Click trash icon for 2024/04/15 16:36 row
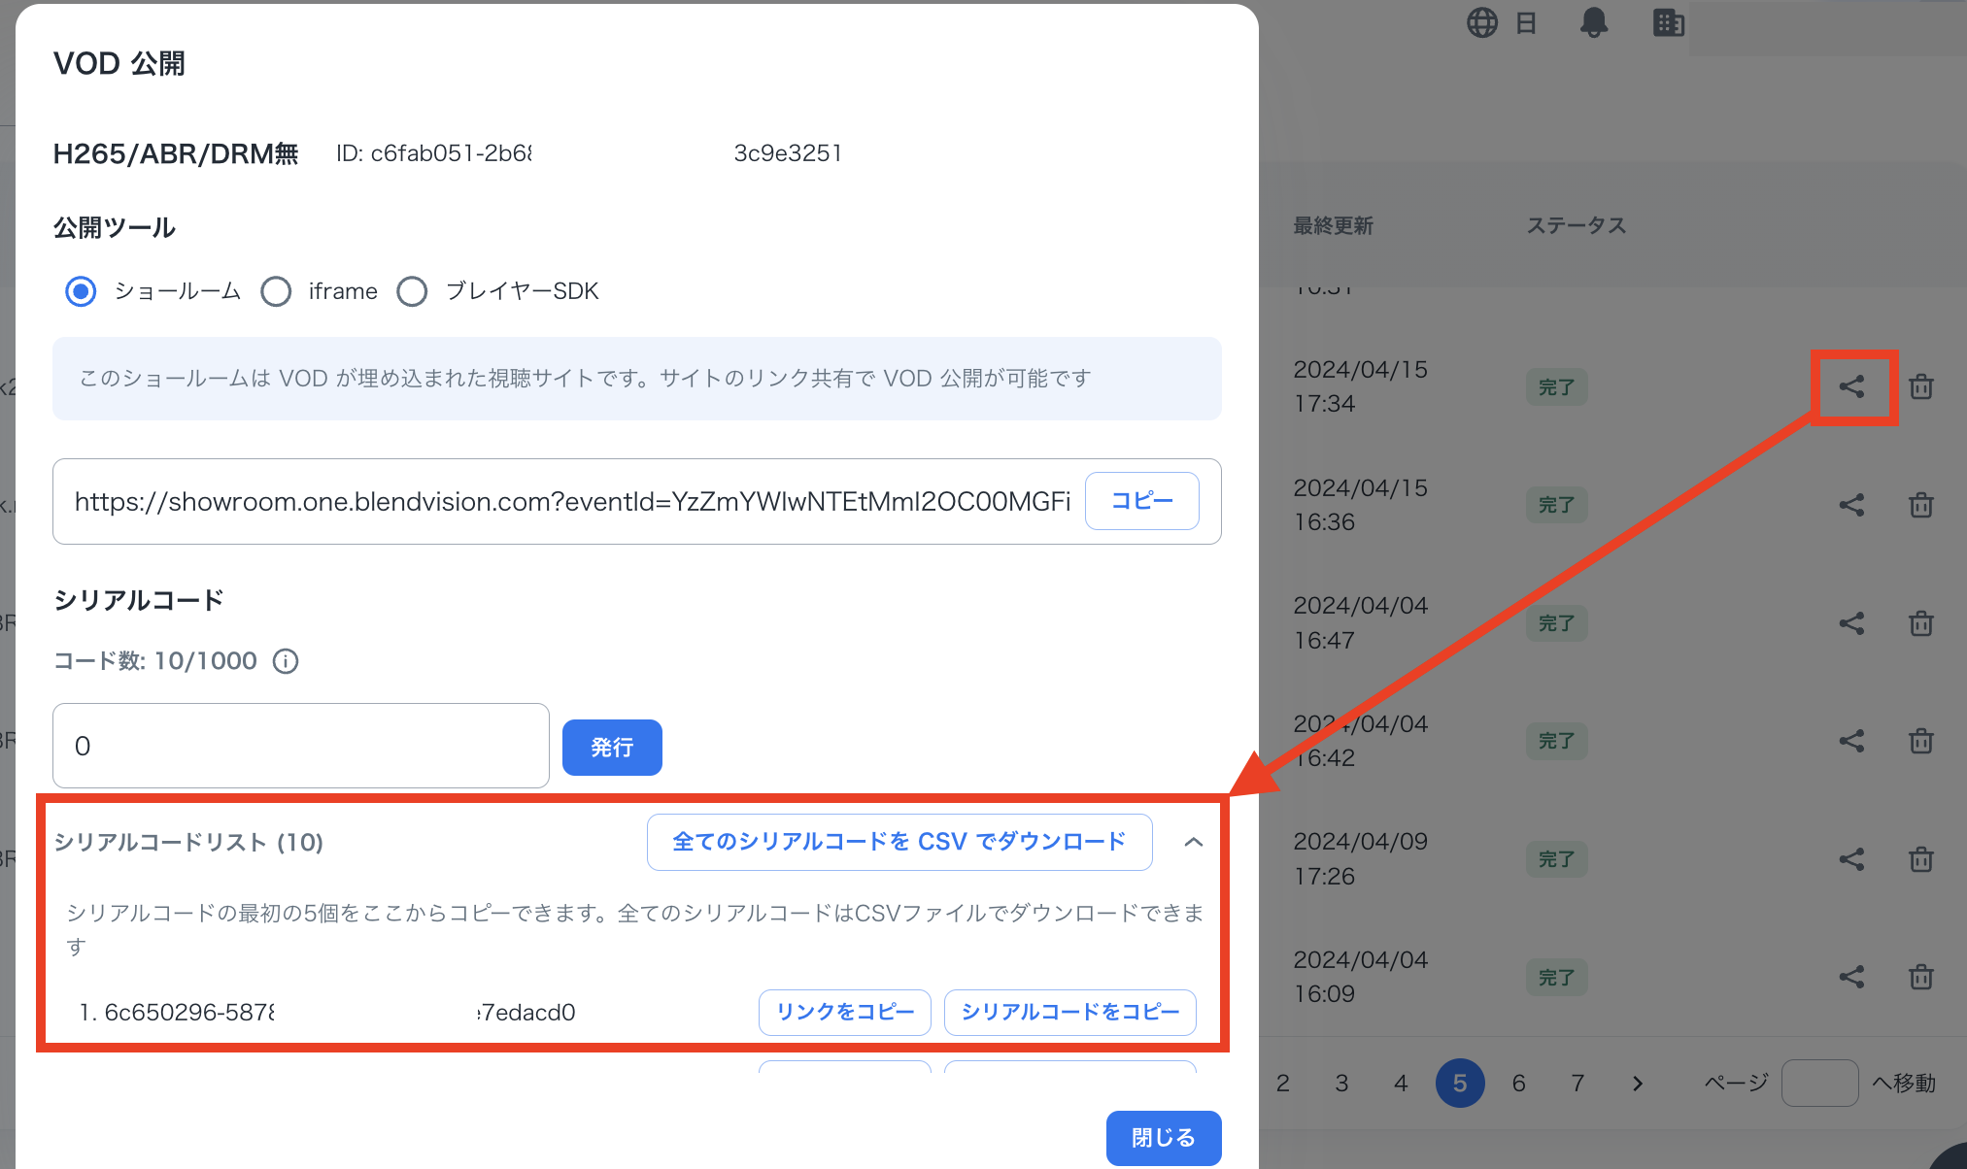1967x1169 pixels. point(1920,505)
